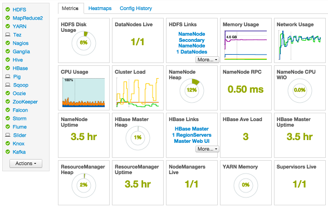Open the Secondary NameNode link
The image size is (328, 207).
click(x=192, y=43)
